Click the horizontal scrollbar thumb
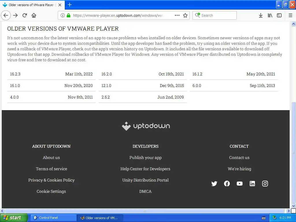The height and width of the screenshot is (222, 296). (145, 211)
